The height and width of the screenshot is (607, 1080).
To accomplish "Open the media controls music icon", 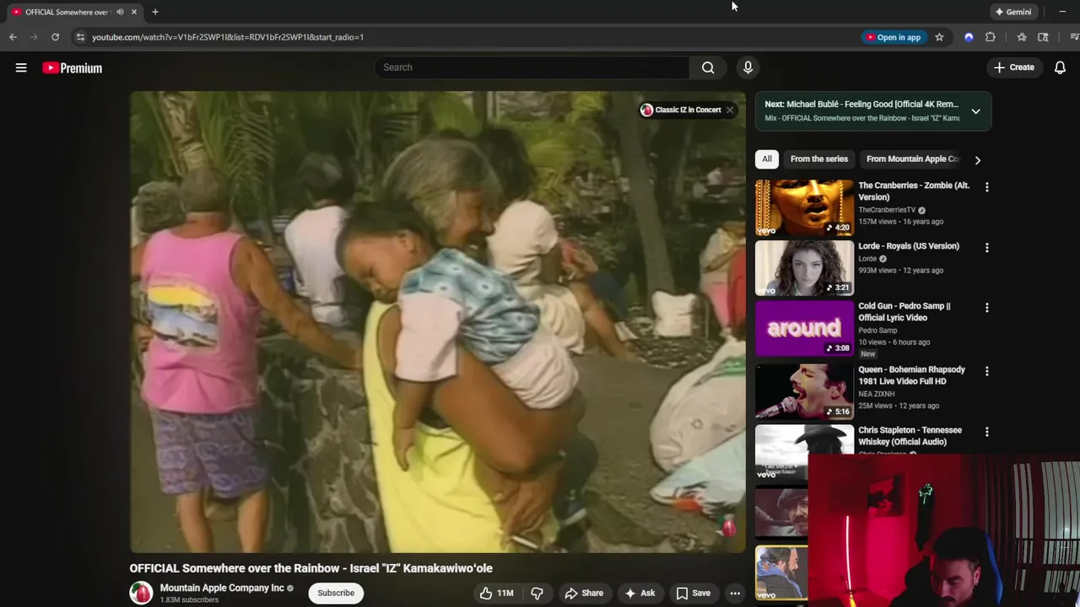I will pyautogui.click(x=1074, y=37).
